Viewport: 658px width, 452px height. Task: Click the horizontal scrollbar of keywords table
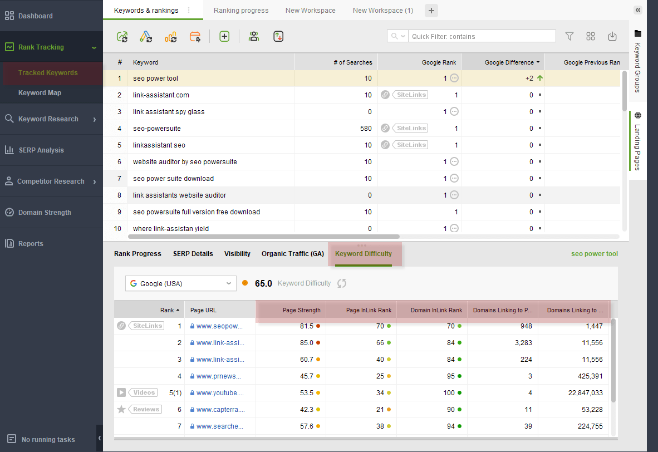(x=263, y=237)
